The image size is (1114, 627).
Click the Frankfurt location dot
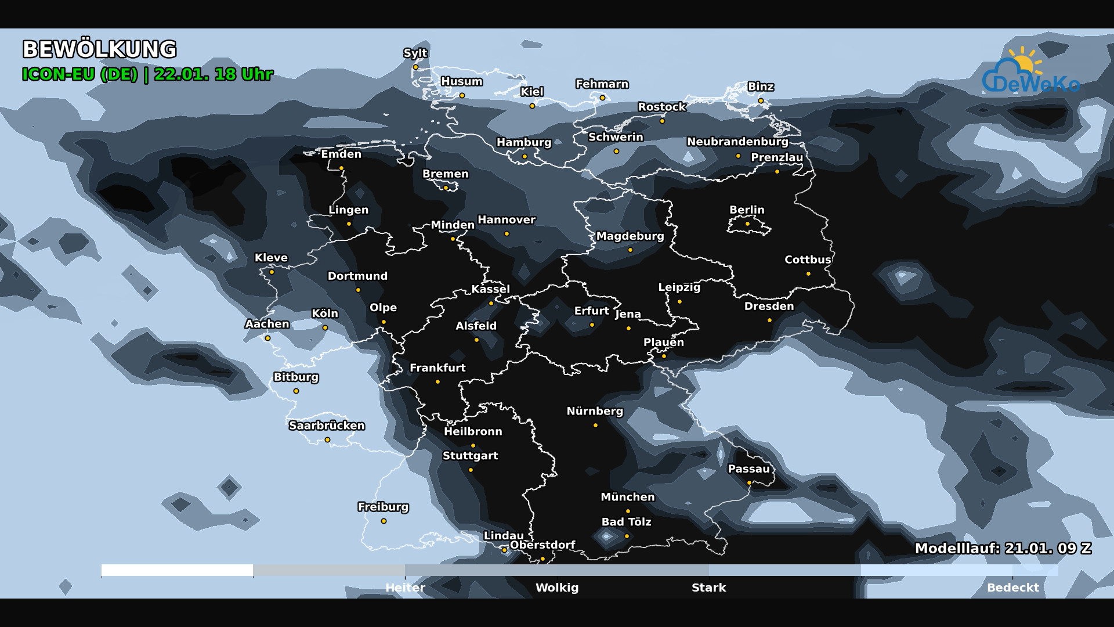437,381
